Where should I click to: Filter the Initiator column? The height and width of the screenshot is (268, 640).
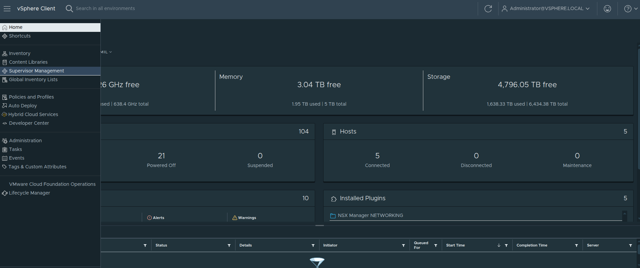coord(403,246)
